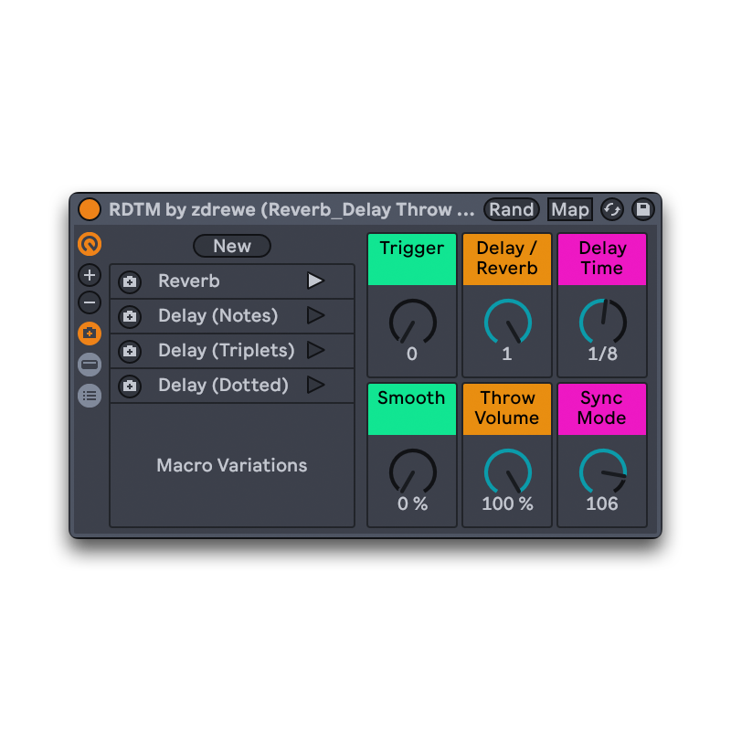
Task: Click the show devices view icon
Action: point(90,365)
